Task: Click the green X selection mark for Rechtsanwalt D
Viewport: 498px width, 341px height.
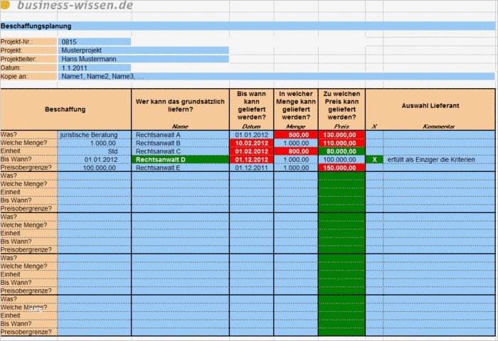Action: coord(374,160)
